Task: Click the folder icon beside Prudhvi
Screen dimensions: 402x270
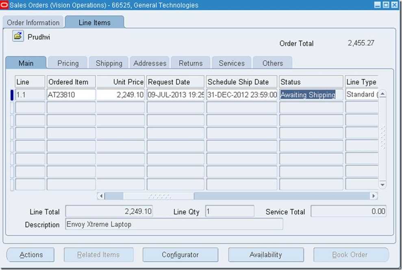Action: tap(18, 36)
